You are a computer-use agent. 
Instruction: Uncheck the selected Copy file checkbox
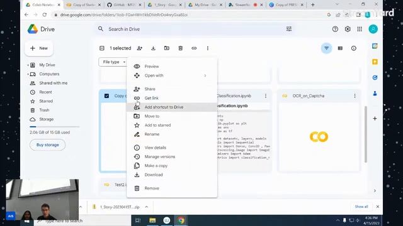[106, 96]
